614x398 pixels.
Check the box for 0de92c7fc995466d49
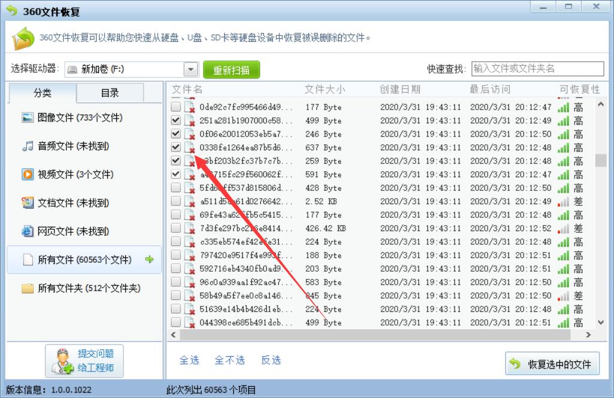click(x=176, y=107)
